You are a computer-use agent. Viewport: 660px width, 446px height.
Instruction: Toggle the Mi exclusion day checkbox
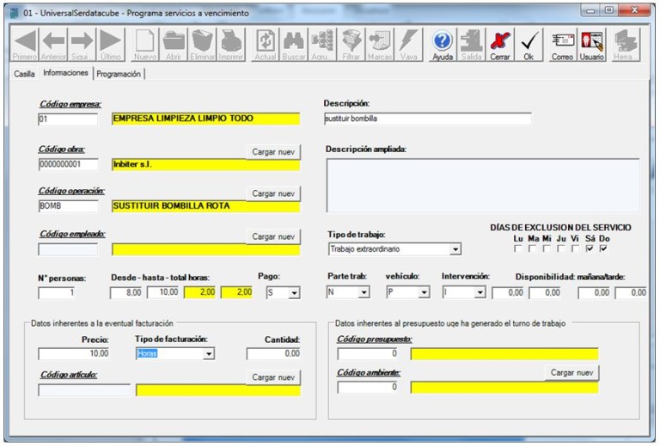547,248
